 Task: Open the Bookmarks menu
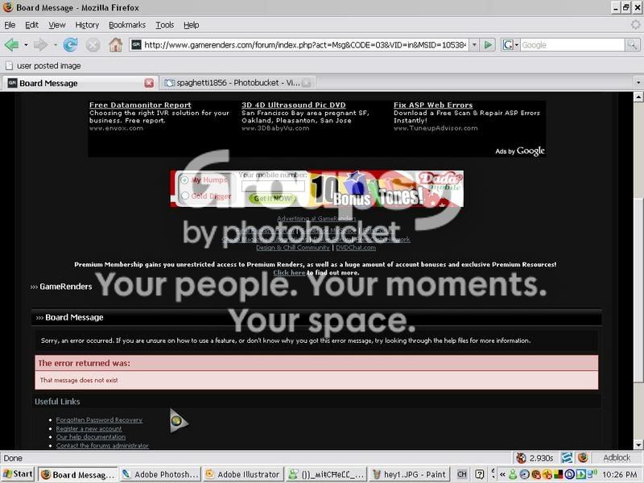click(x=127, y=25)
